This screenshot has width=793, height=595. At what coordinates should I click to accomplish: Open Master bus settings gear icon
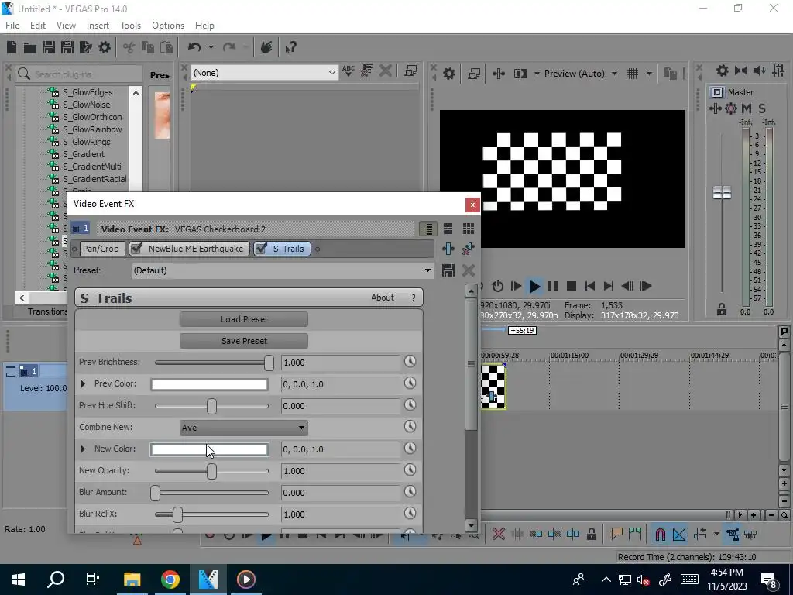[x=723, y=71]
